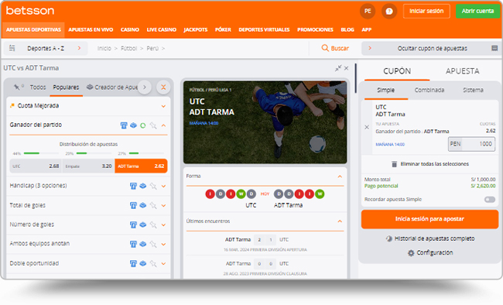Toggle Recordar apuesta Simple switch

[490, 200]
